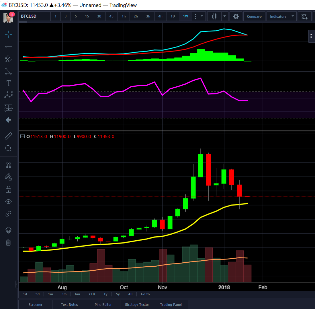315x309 pixels.
Task: Toggle the magnet mode
Action: click(8, 165)
